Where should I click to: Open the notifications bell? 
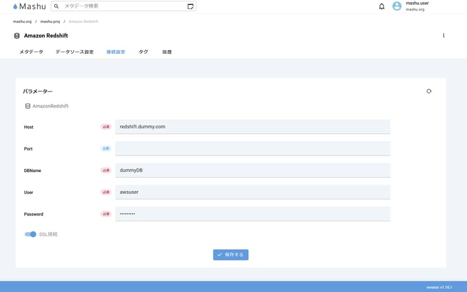pos(381,6)
